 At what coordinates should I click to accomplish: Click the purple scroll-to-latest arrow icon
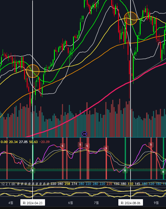pos(84,134)
